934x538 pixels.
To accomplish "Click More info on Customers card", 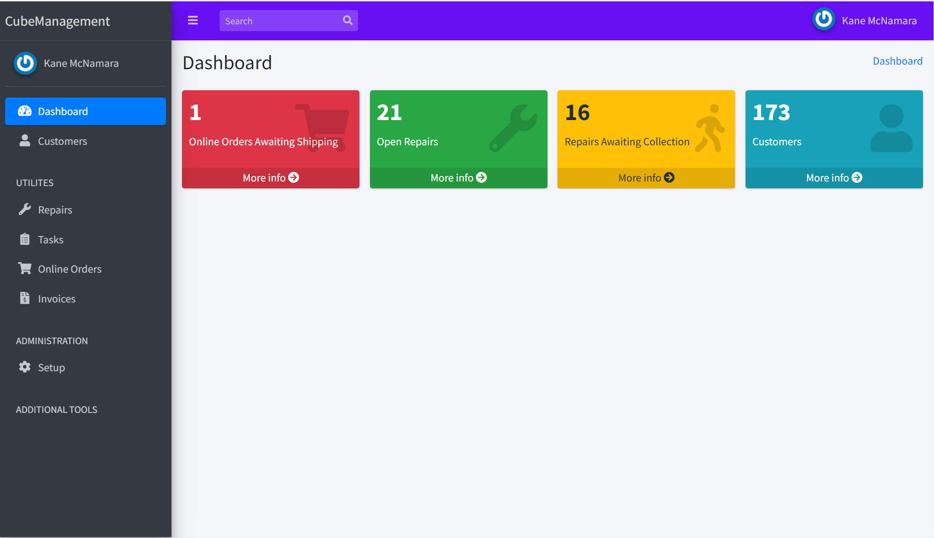I will pos(834,178).
